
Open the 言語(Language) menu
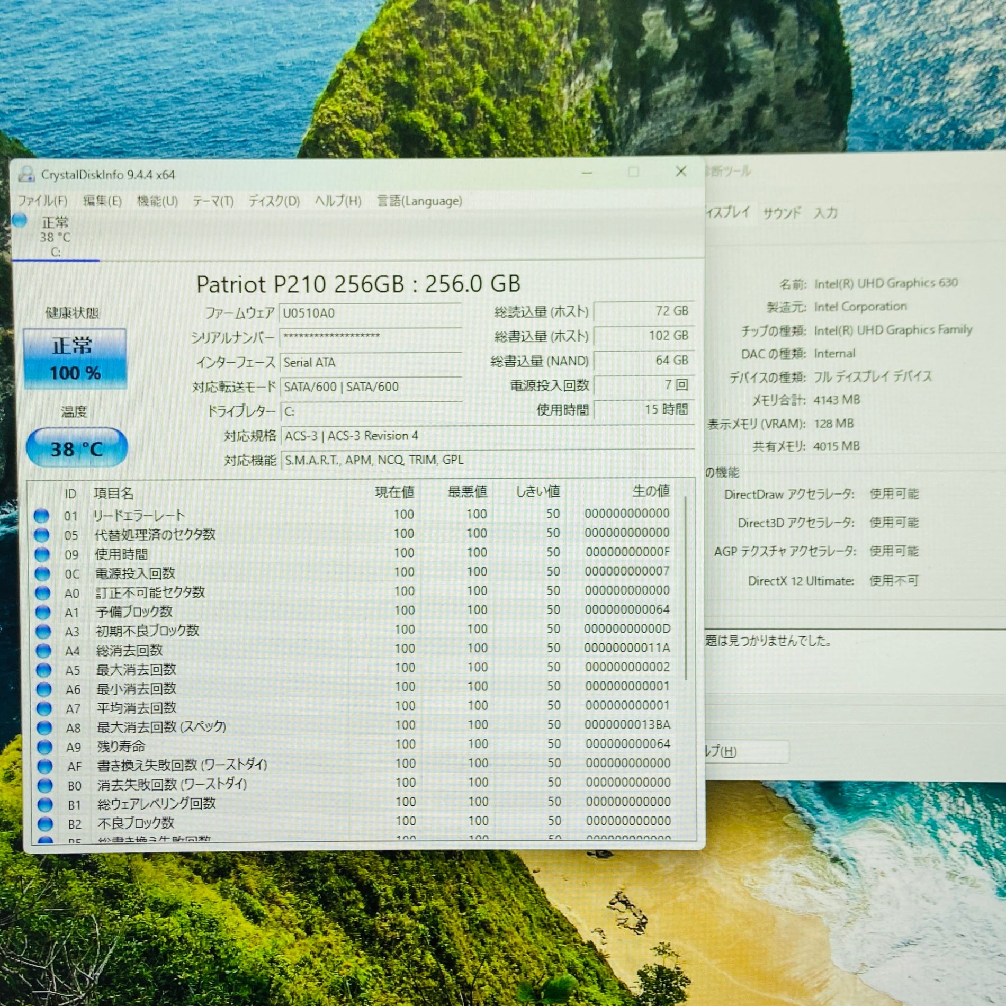(x=419, y=201)
